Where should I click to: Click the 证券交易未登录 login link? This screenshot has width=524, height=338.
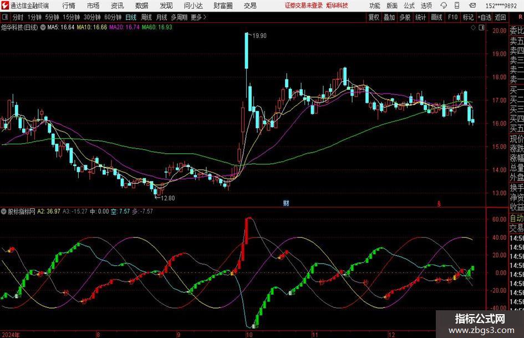pyautogui.click(x=304, y=6)
